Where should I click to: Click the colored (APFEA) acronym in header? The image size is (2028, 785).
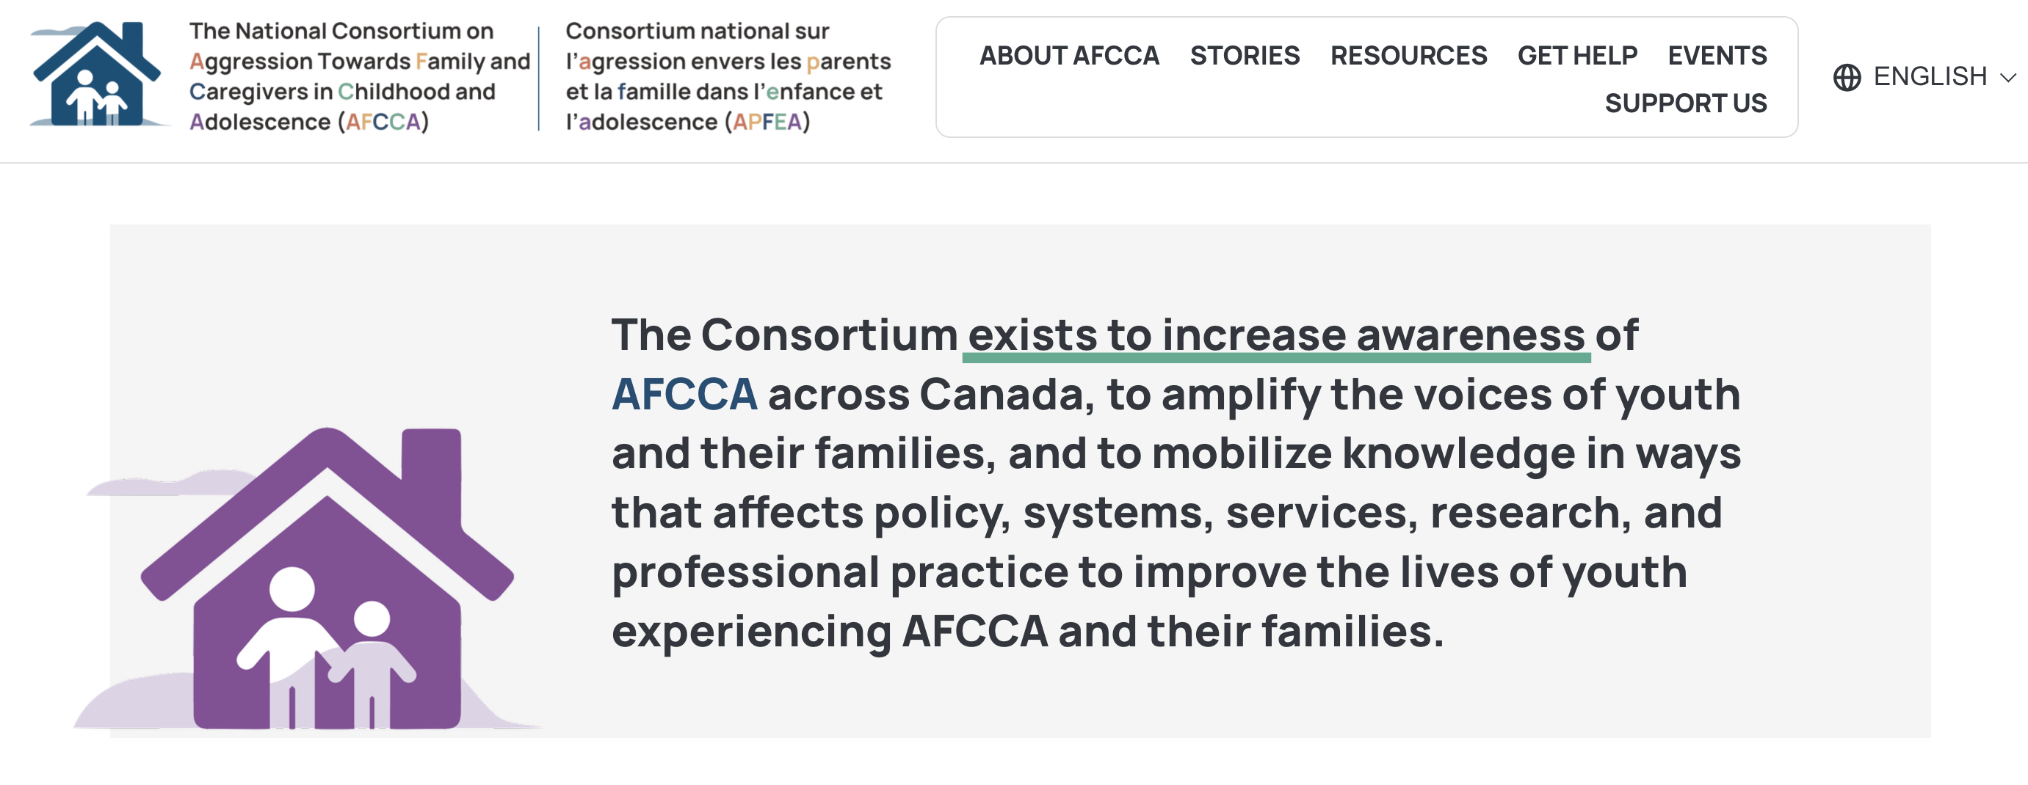[767, 122]
